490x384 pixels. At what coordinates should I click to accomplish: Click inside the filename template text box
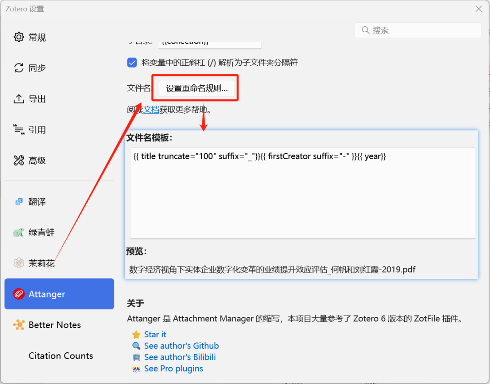point(302,195)
